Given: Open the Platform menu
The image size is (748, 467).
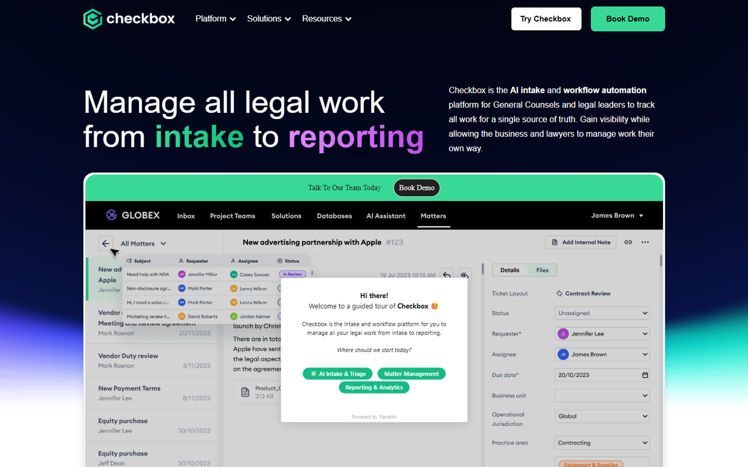Looking at the screenshot, I should pyautogui.click(x=216, y=19).
